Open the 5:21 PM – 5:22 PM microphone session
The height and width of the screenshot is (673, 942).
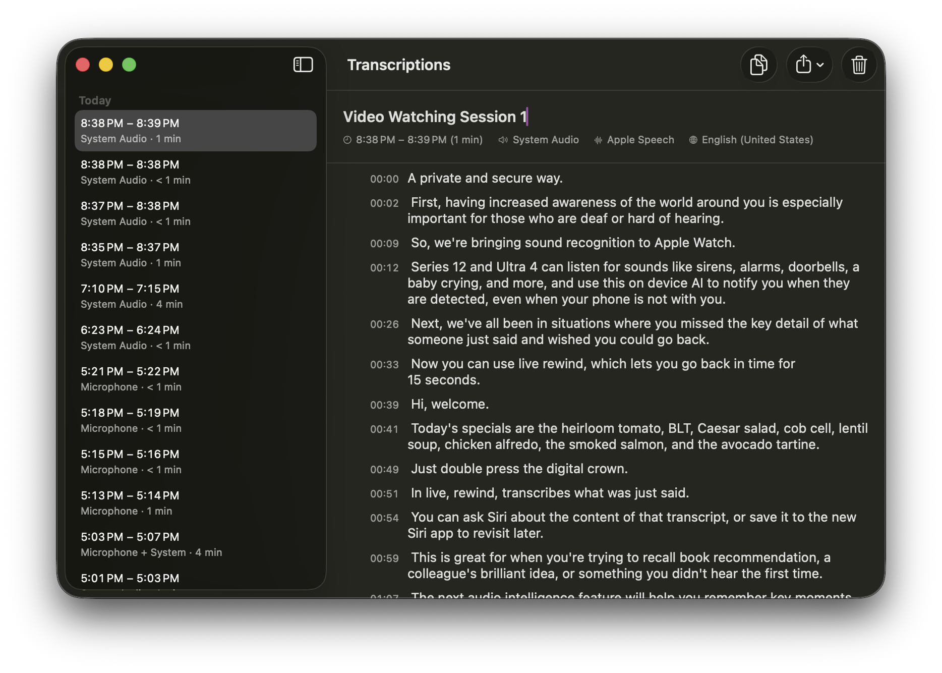pyautogui.click(x=196, y=379)
